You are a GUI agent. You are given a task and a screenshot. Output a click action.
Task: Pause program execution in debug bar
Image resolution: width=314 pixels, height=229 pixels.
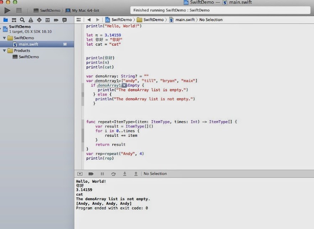click(x=102, y=174)
